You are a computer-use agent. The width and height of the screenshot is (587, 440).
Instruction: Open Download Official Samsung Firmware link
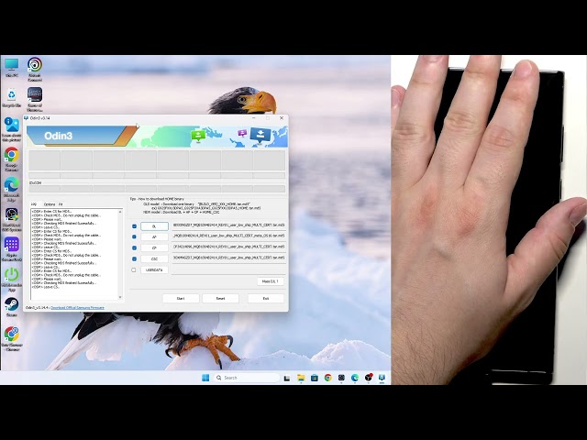[x=77, y=308]
